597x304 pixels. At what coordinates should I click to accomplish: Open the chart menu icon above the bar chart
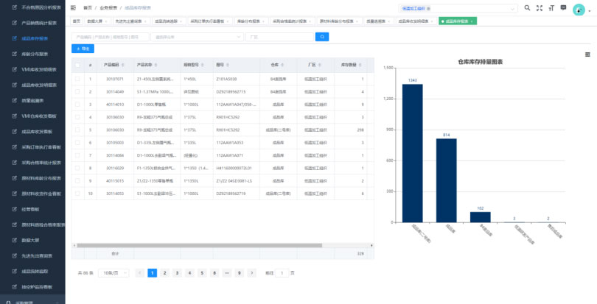point(587,54)
